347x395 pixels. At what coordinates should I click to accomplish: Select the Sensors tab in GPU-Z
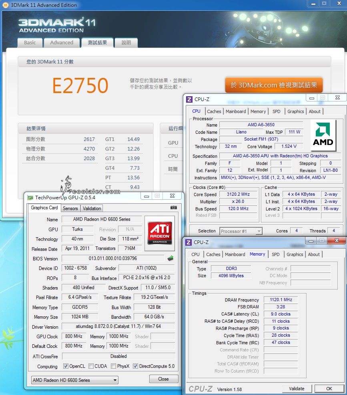(x=70, y=208)
